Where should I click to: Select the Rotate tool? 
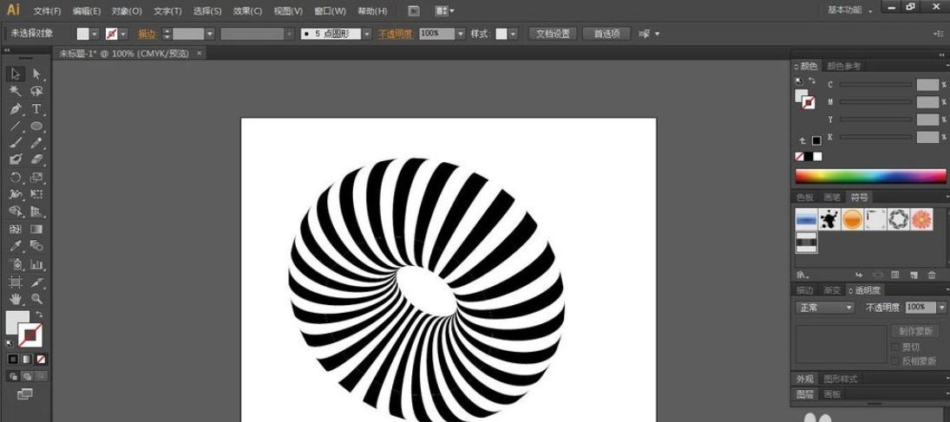tap(16, 178)
